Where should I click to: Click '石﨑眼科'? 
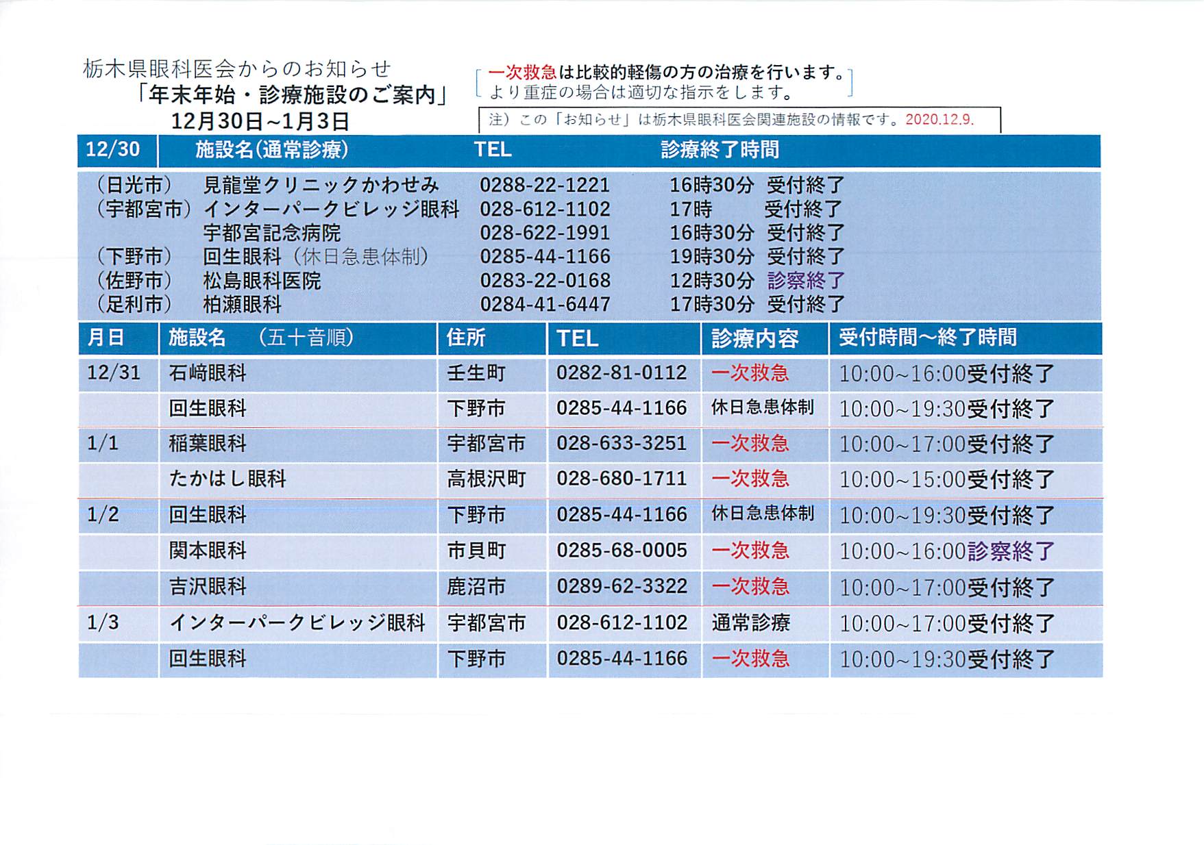click(207, 373)
